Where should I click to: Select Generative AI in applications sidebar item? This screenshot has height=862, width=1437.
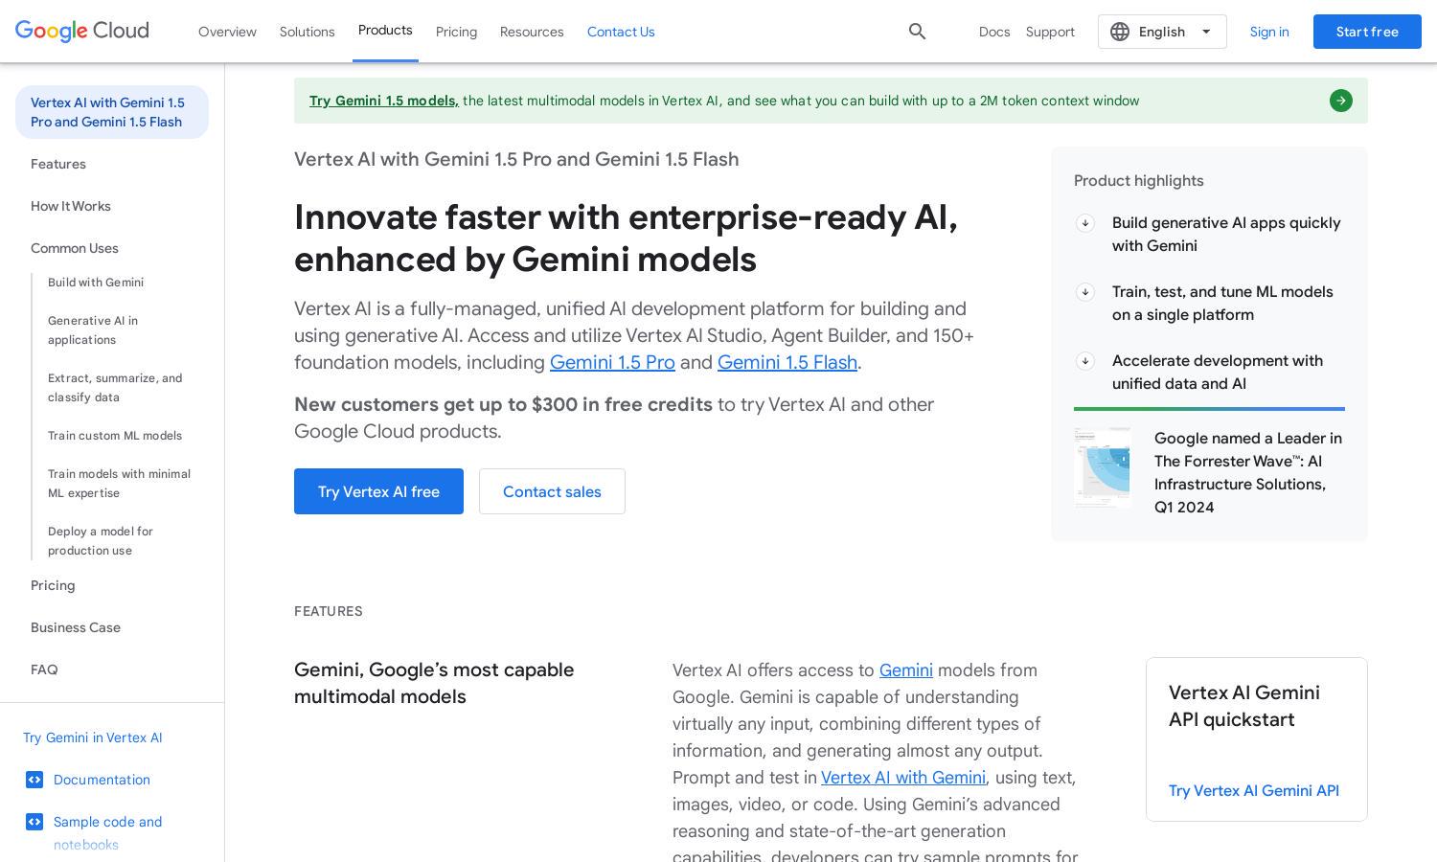pos(93,330)
